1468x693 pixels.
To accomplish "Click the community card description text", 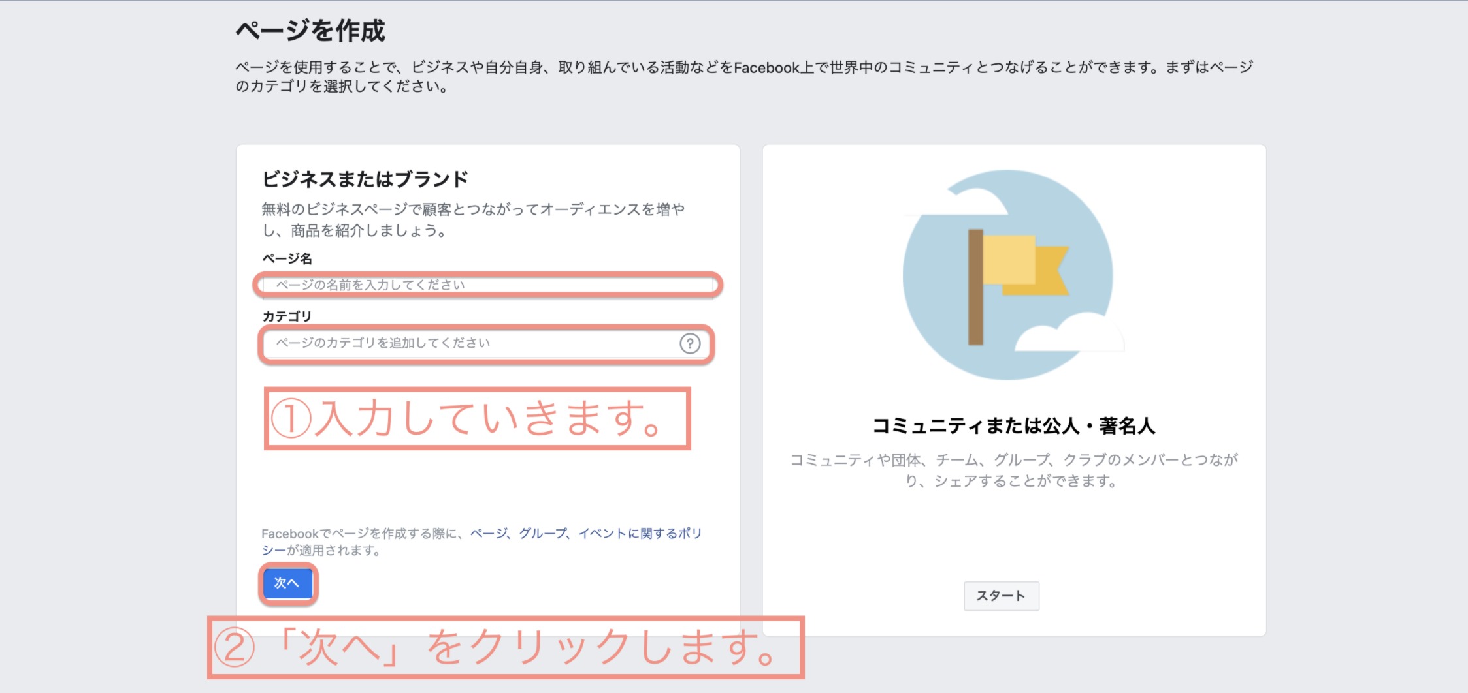I will pos(1014,470).
